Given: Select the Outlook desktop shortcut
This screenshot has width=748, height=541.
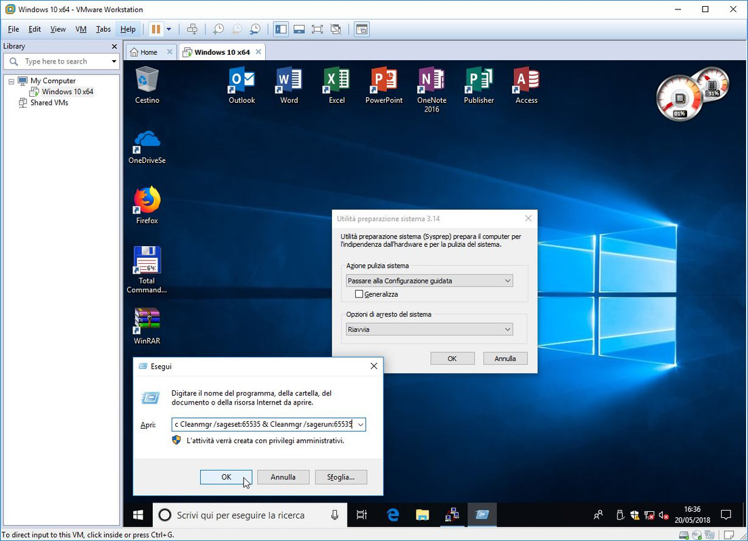Looking at the screenshot, I should 242,85.
